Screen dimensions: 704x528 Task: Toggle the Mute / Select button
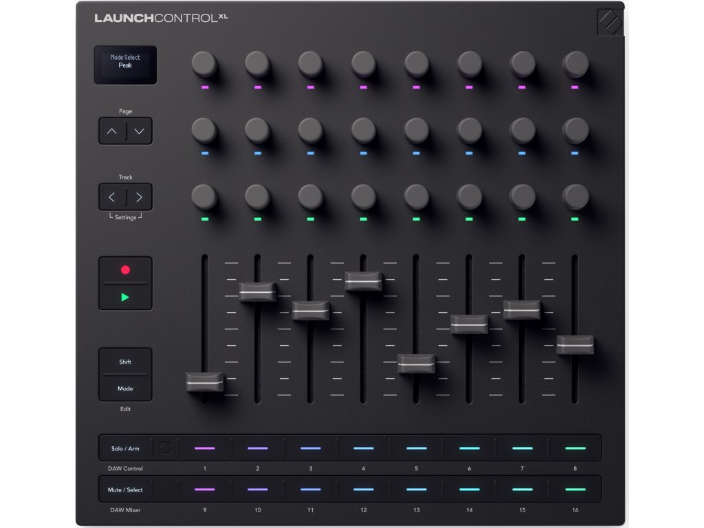coord(125,489)
